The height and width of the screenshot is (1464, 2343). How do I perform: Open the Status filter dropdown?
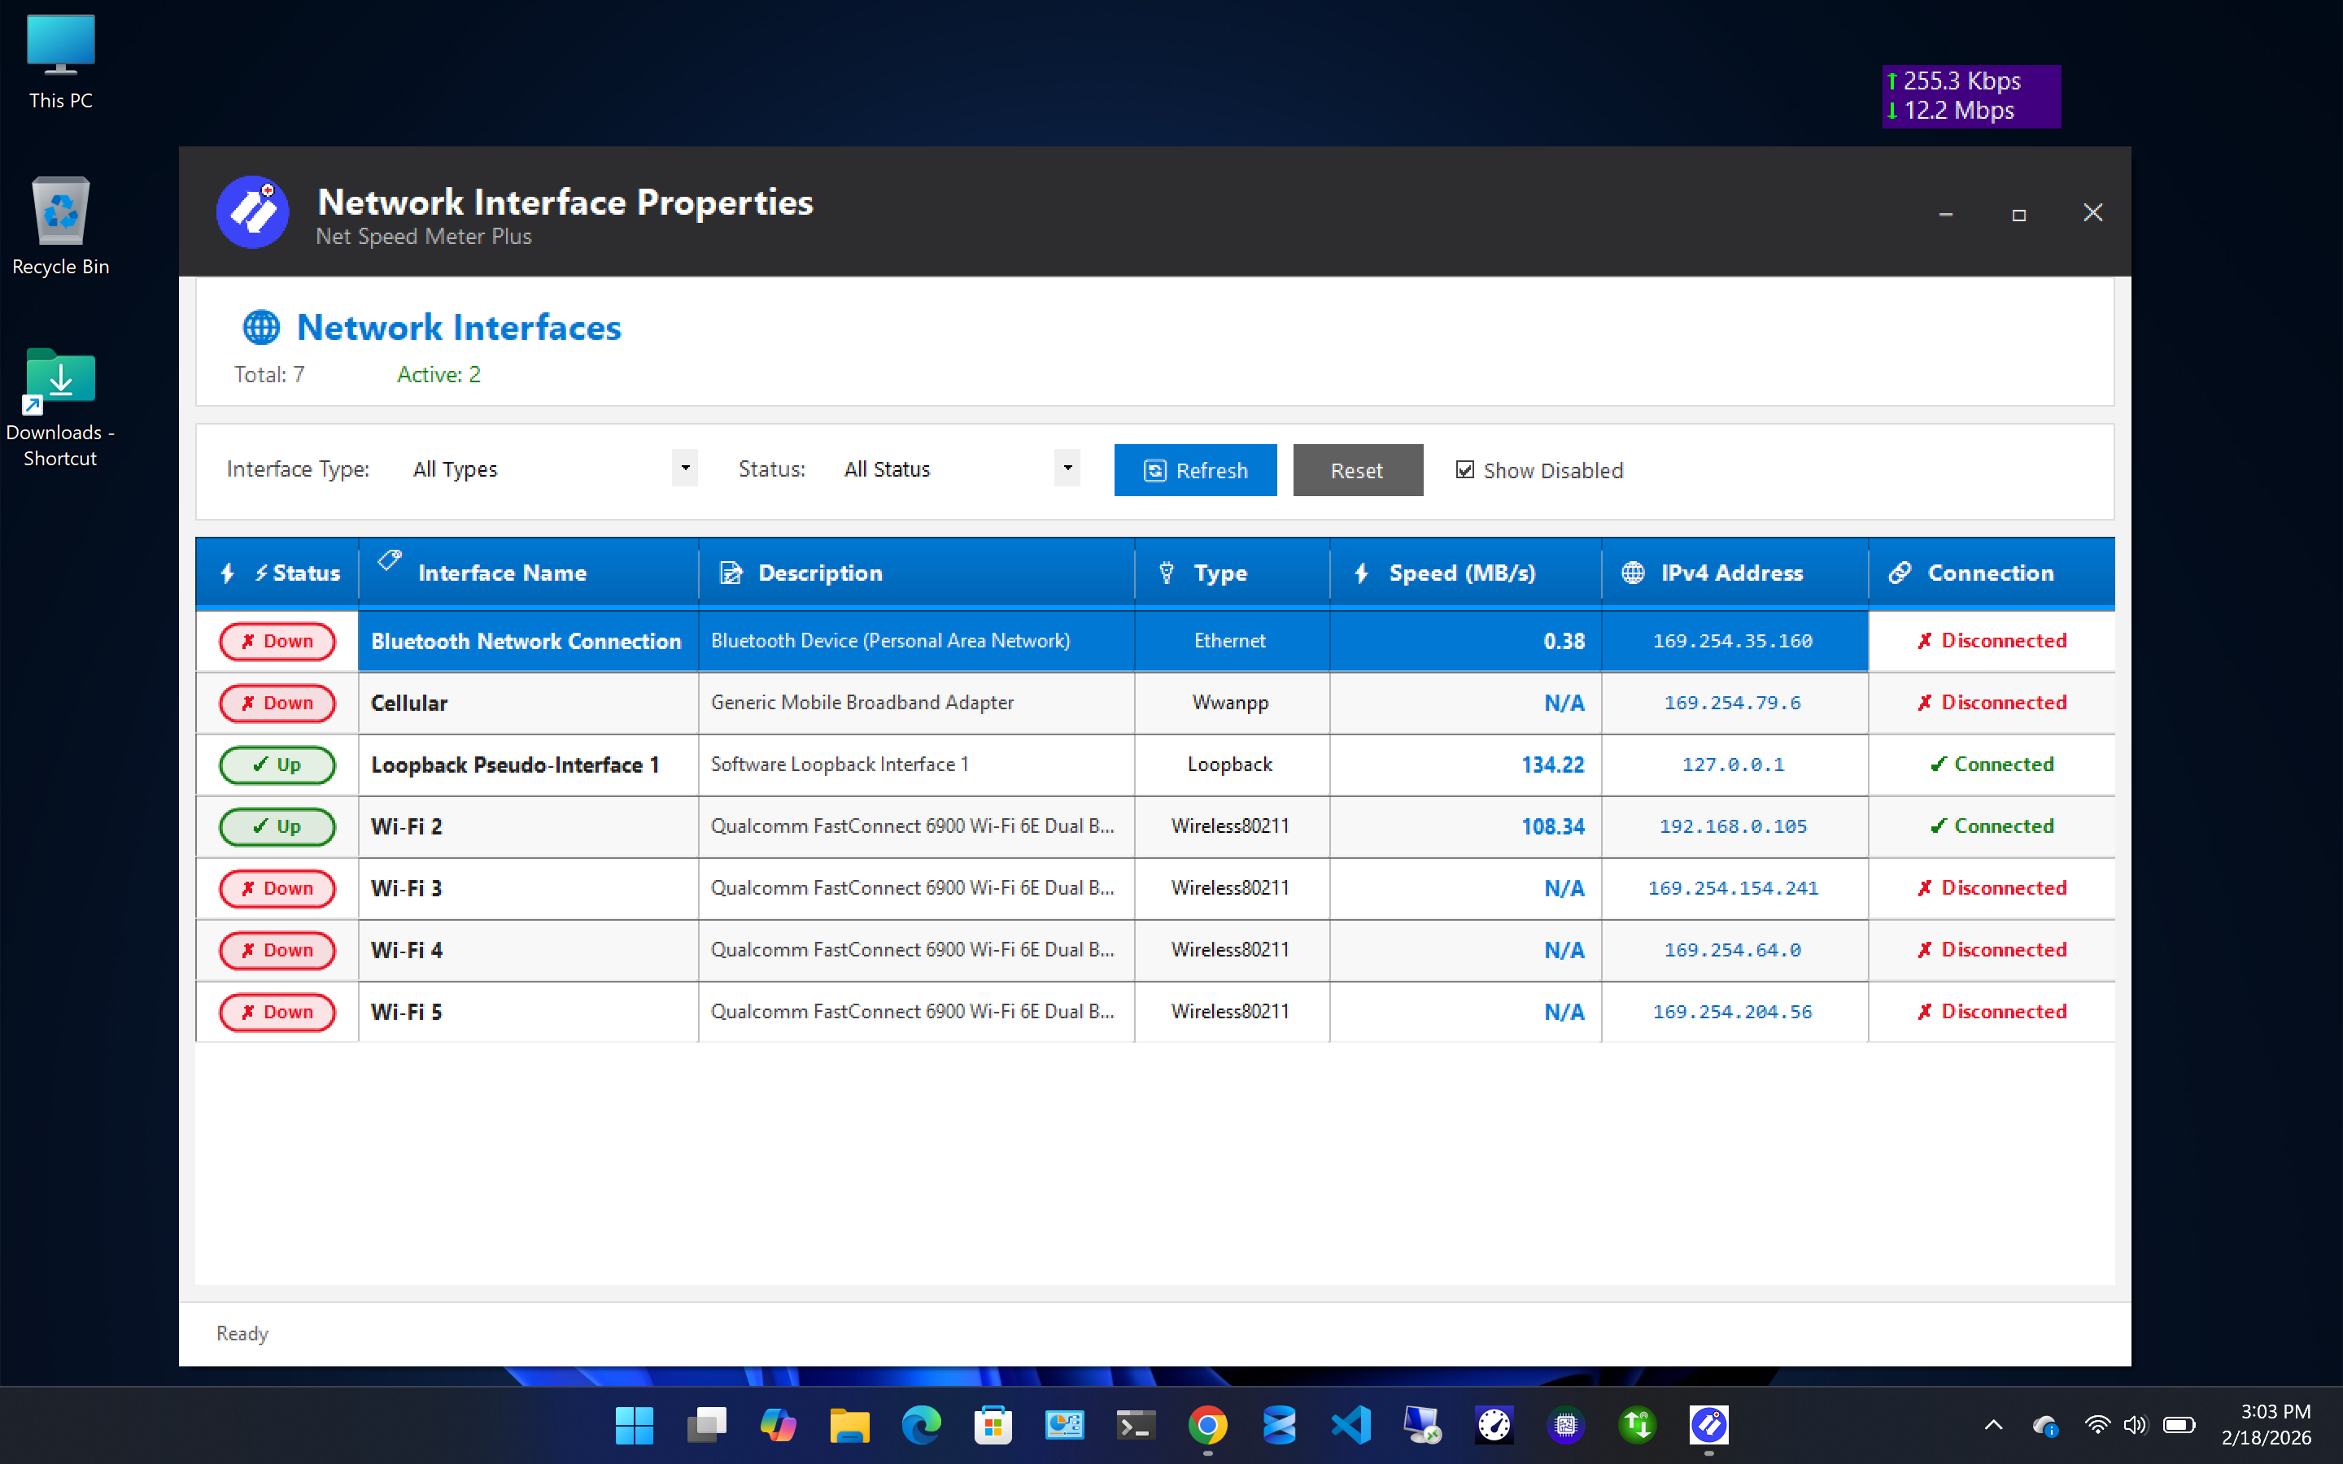click(1067, 468)
